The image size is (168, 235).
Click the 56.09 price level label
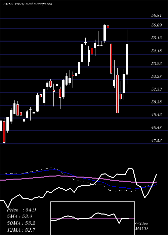pos(156,25)
